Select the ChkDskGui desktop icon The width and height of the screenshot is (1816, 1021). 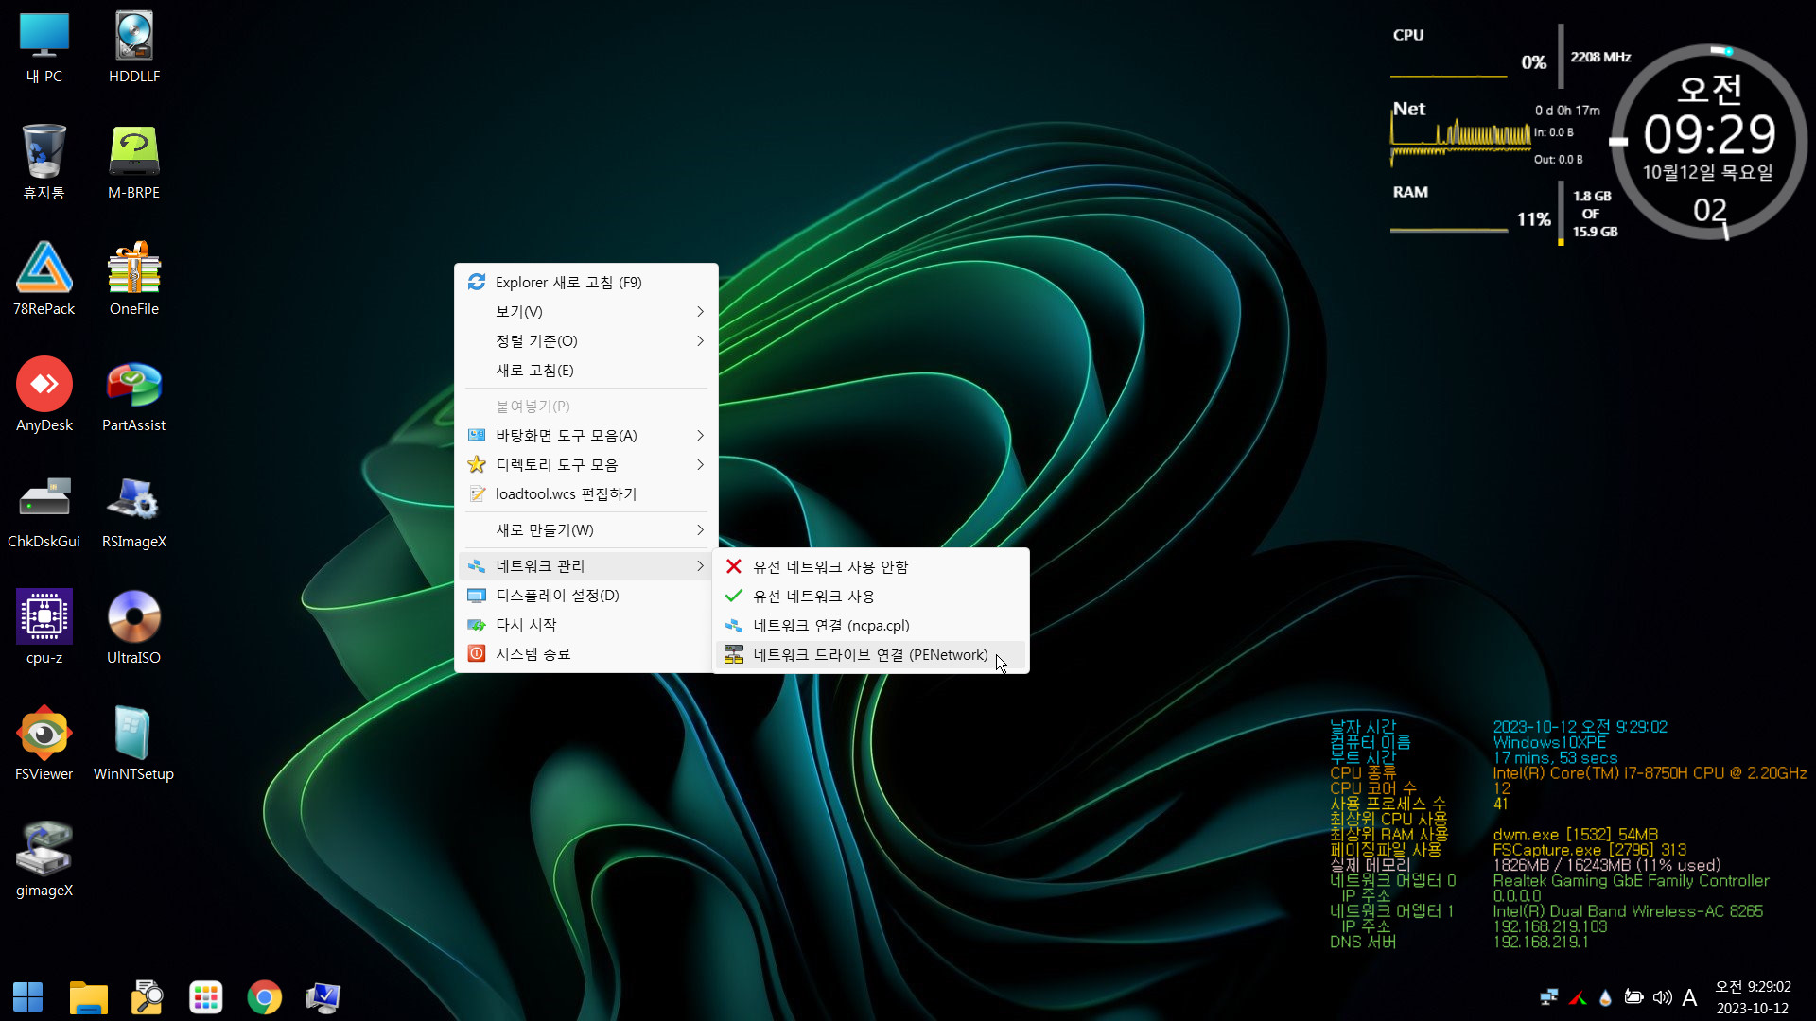[x=44, y=511]
